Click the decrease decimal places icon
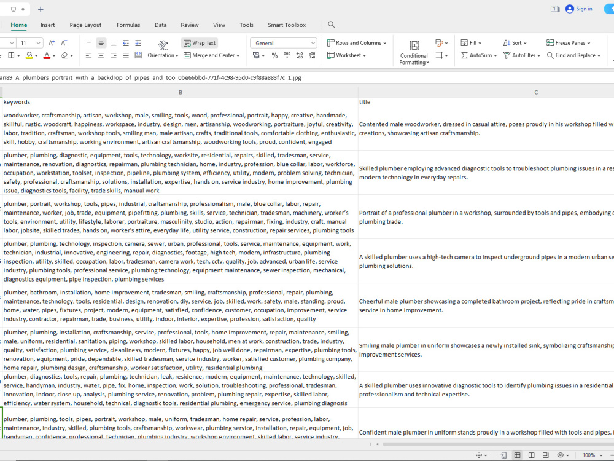 [x=312, y=56]
